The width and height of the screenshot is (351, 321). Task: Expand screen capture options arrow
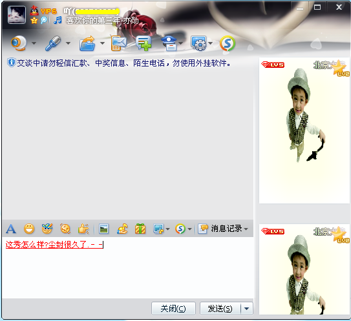click(167, 229)
